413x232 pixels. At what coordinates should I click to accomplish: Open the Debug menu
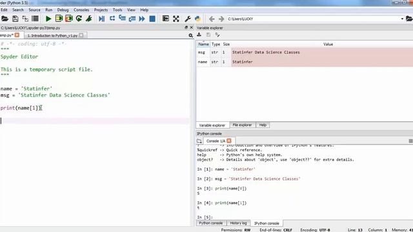(63, 10)
